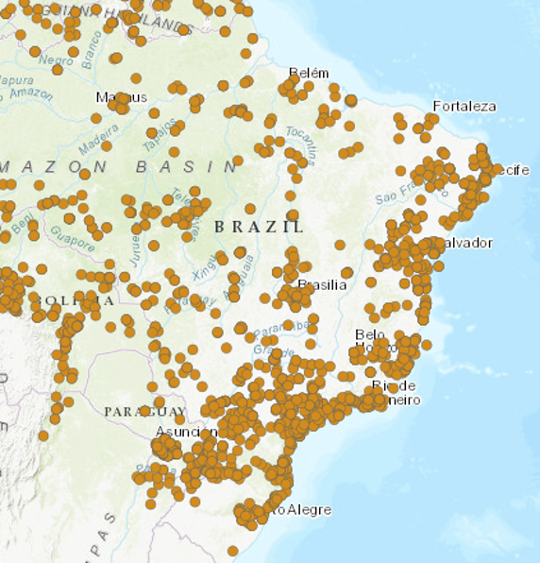Select the lone orange marker directly above the BRAZIL label
The image size is (540, 563).
pyautogui.click(x=250, y=209)
